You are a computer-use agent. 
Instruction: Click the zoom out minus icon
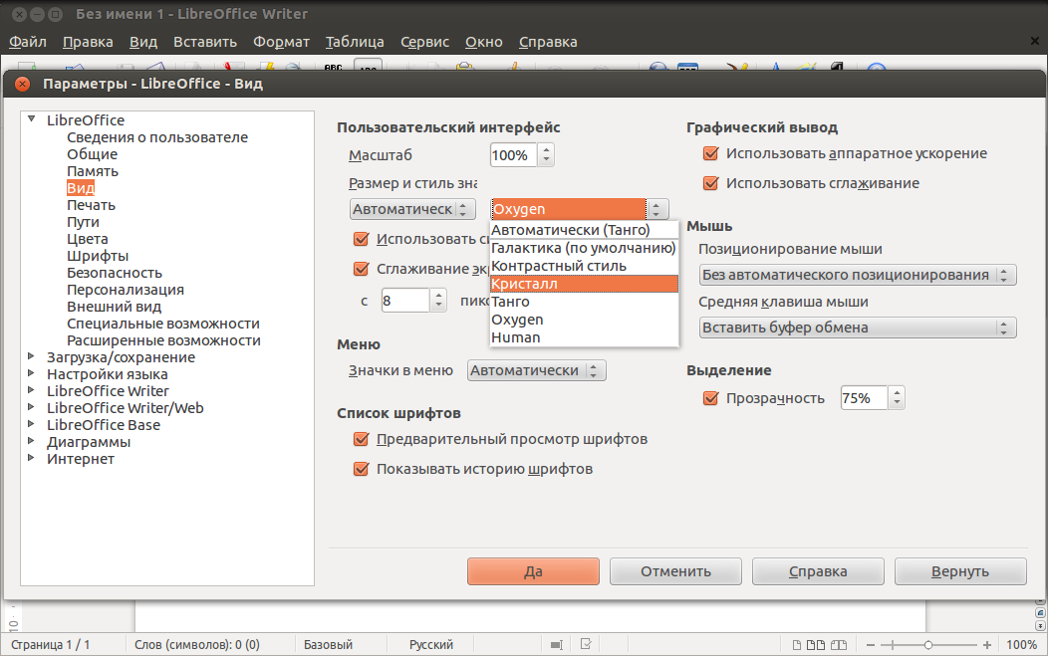[x=871, y=645]
